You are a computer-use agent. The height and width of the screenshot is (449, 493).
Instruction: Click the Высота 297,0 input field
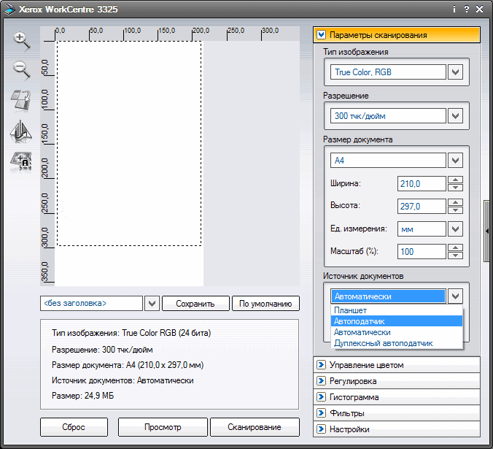(422, 206)
